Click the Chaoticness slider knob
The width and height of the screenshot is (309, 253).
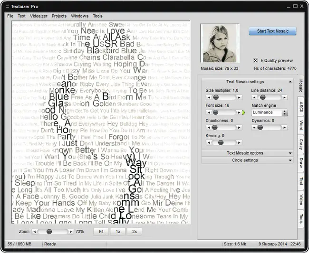click(x=215, y=128)
